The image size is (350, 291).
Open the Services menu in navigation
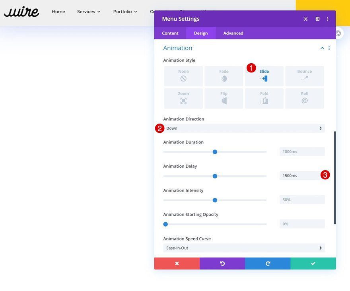(89, 12)
